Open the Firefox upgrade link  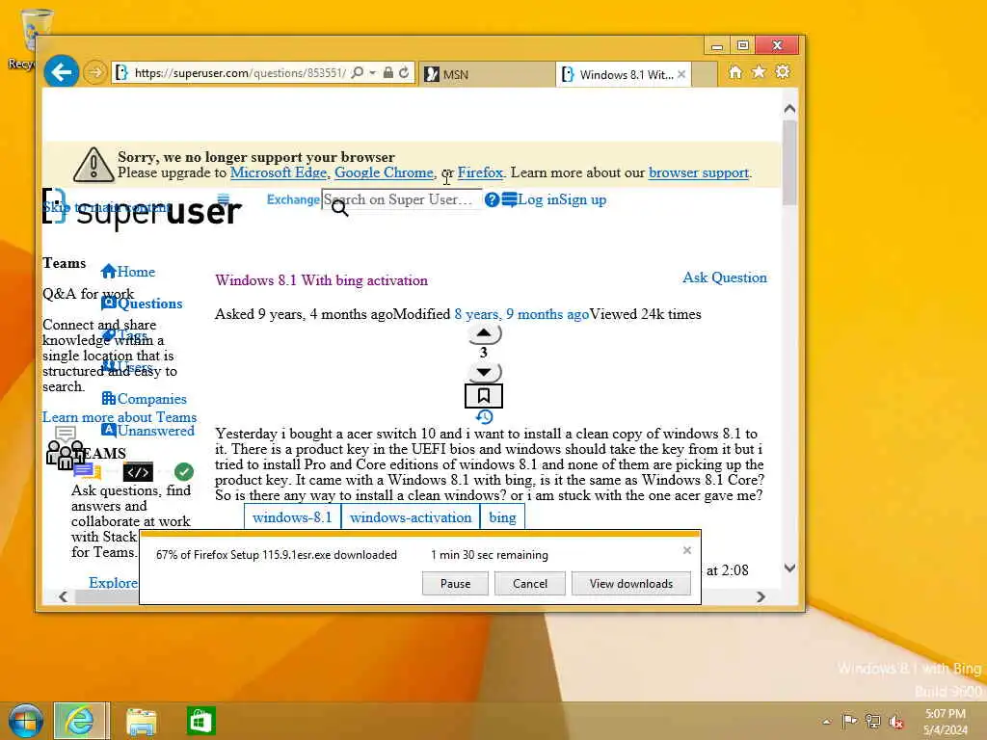[x=480, y=172]
